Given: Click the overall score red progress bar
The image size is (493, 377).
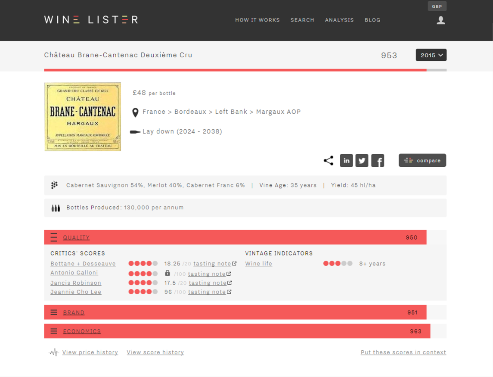Looking at the screenshot, I should point(235,70).
